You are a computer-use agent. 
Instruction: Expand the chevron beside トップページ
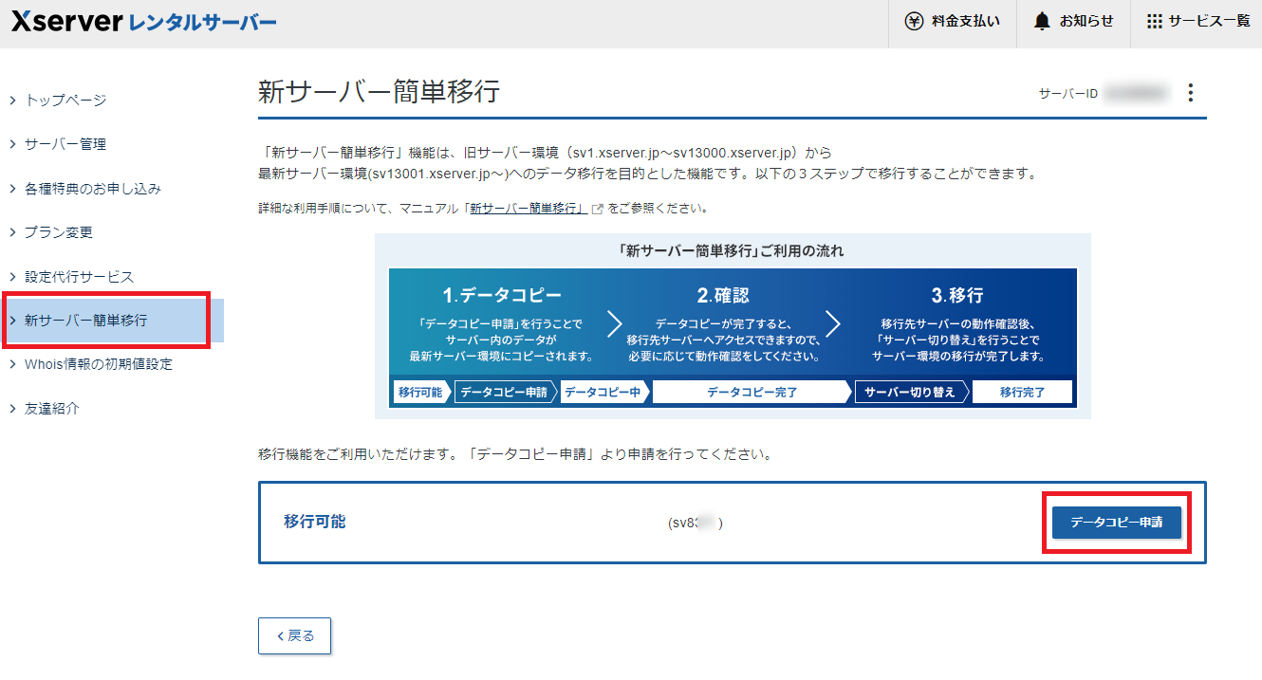click(12, 100)
